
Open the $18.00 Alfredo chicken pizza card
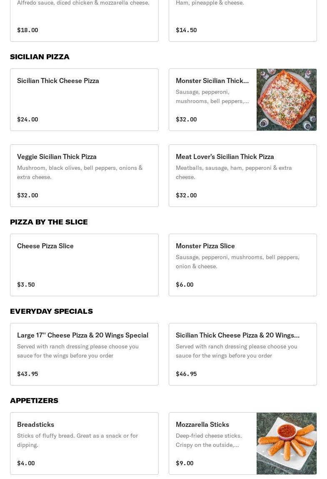(x=84, y=21)
